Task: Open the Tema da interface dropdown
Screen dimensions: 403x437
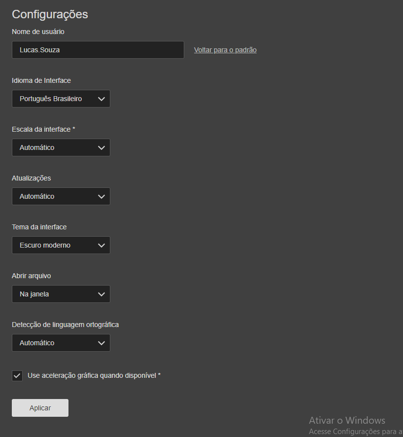Action: click(61, 245)
